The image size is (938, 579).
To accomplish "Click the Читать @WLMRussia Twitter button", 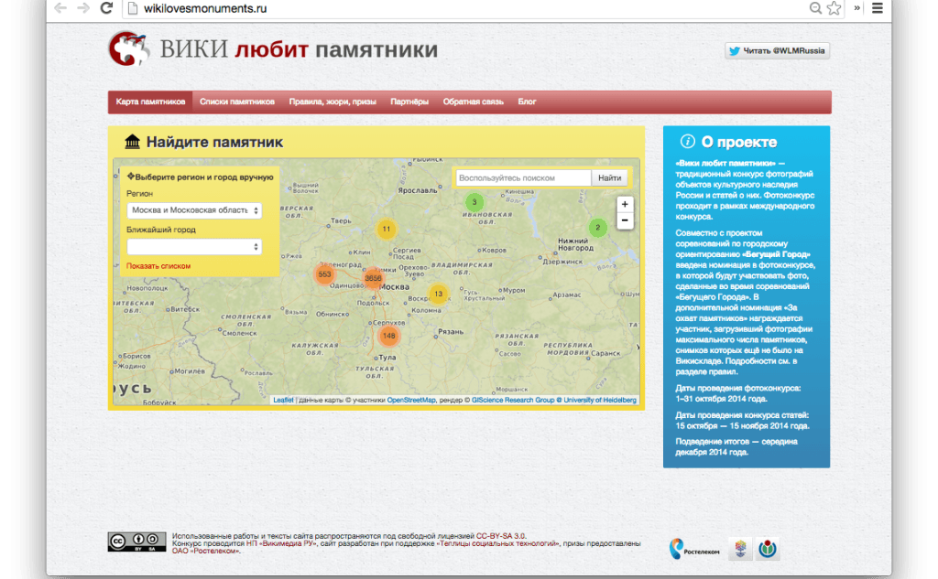I will (777, 51).
